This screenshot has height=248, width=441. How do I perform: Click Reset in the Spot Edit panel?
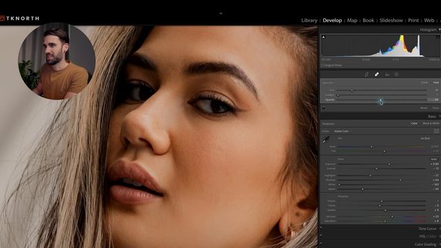(424, 108)
